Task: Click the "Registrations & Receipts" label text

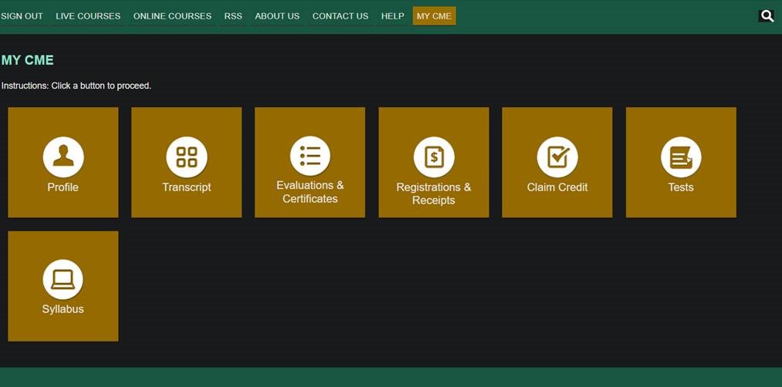Action: pyautogui.click(x=434, y=193)
